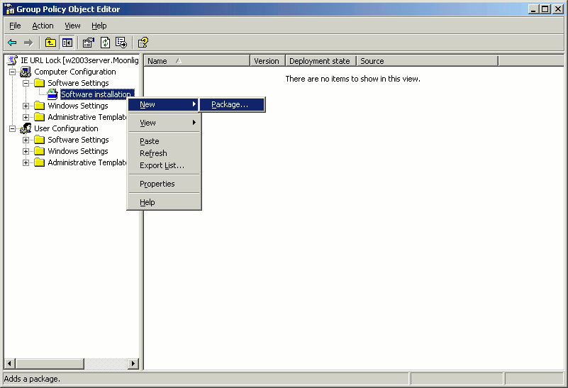Open the Help menu in menu bar
Viewport: 568px width, 388px height.
(x=99, y=26)
